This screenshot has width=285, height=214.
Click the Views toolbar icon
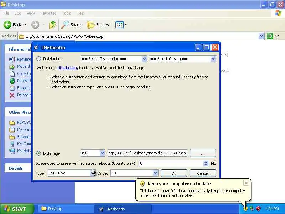tap(119, 25)
